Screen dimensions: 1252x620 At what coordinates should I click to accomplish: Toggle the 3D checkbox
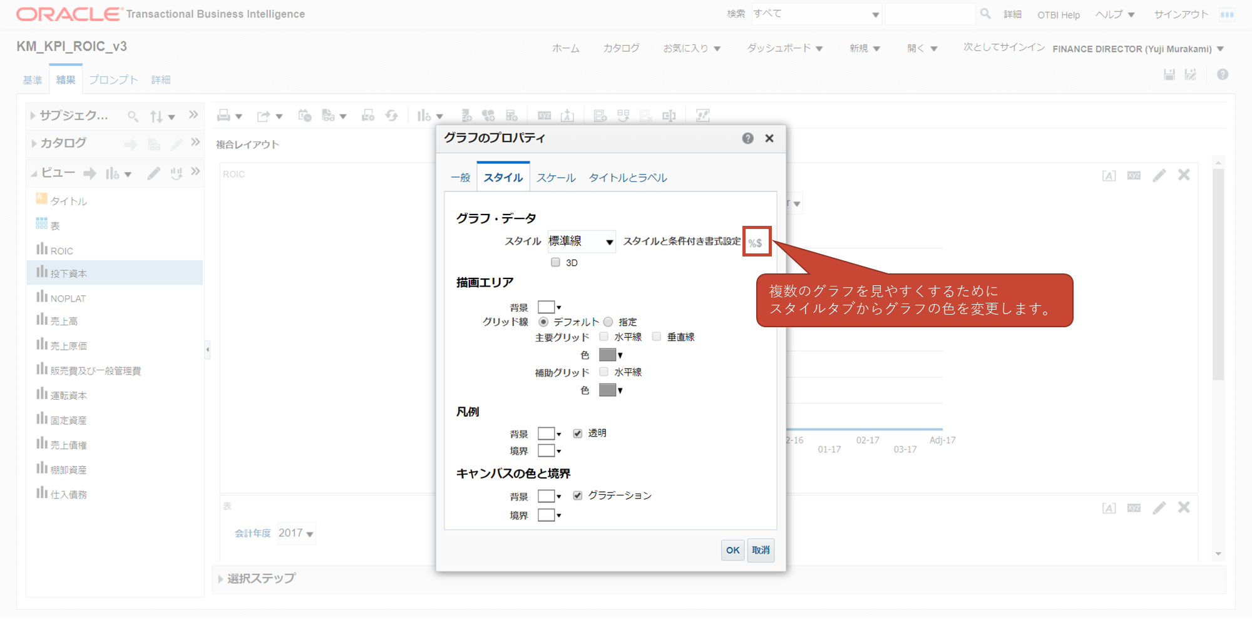tap(555, 262)
